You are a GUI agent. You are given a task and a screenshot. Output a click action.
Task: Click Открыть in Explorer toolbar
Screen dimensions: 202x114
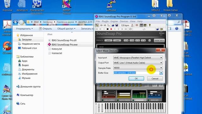tap(45, 28)
